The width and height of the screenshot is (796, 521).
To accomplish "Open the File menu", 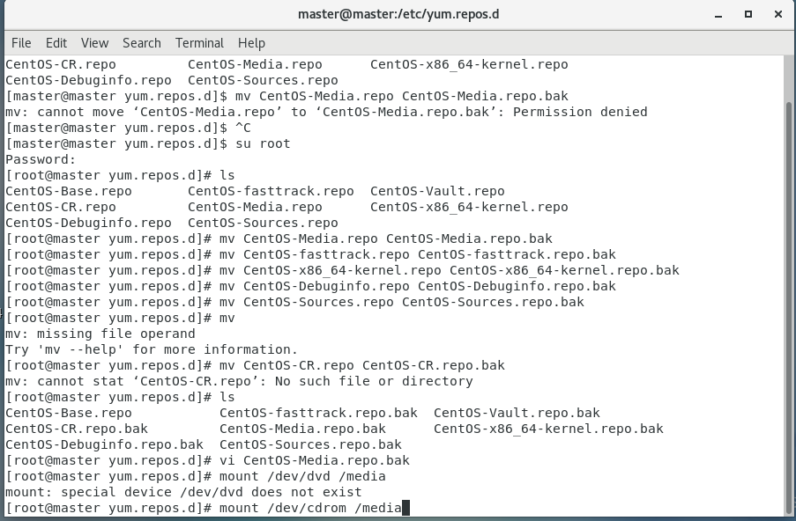I will [21, 43].
